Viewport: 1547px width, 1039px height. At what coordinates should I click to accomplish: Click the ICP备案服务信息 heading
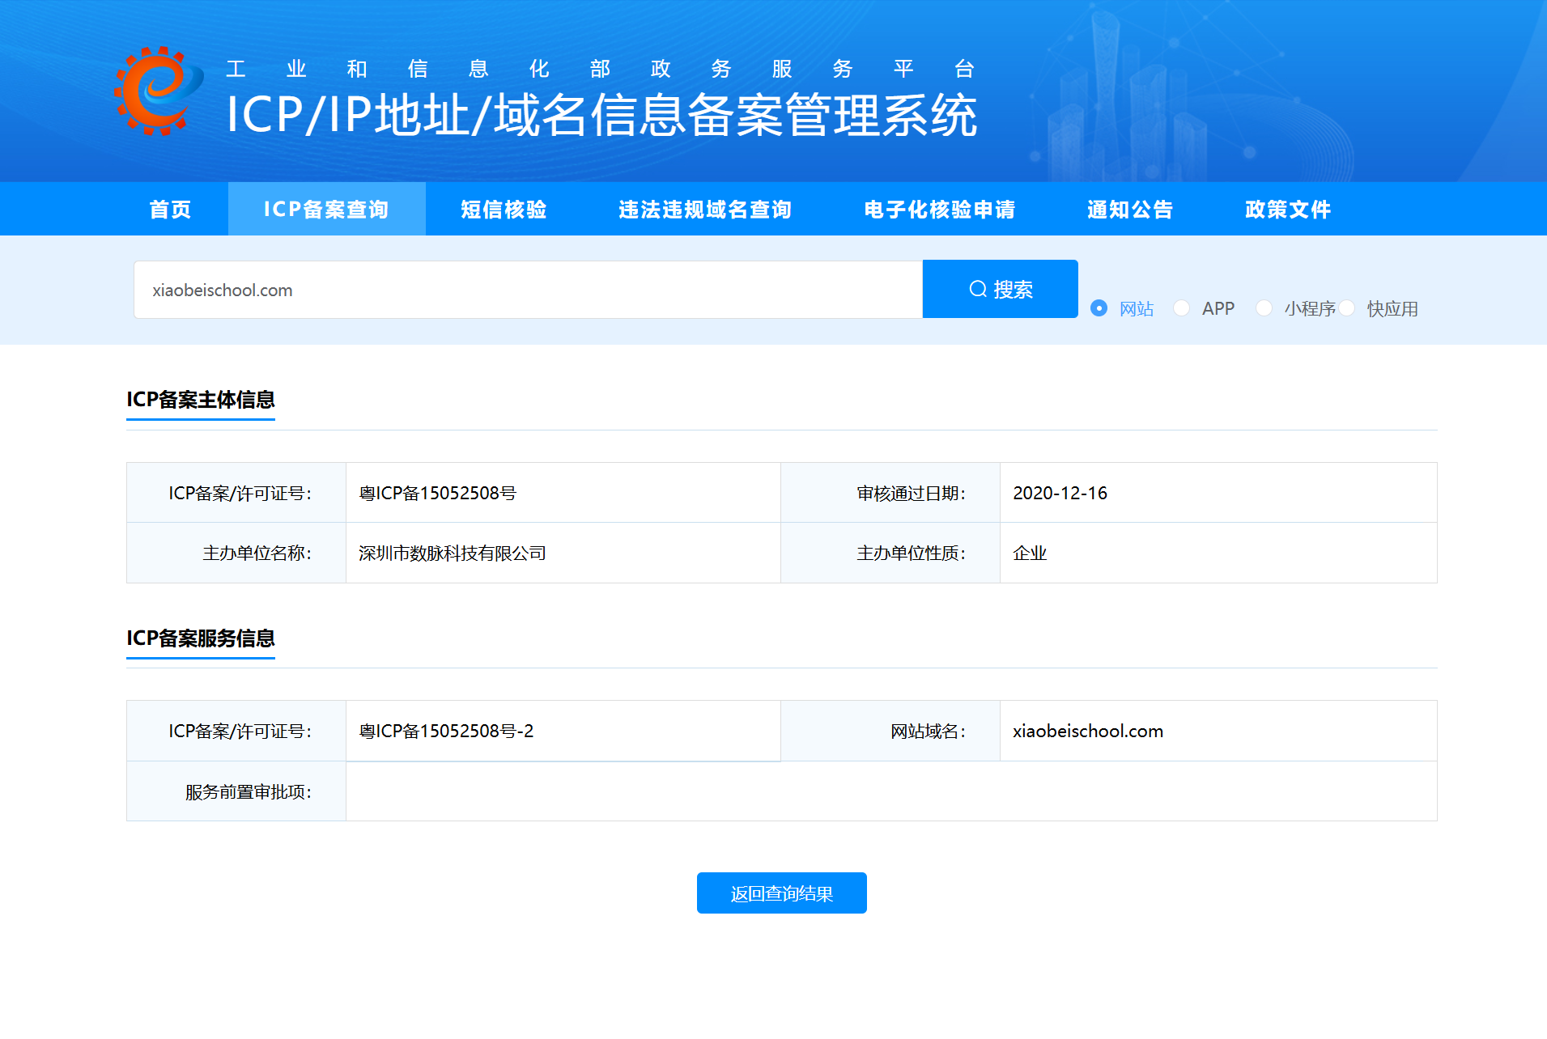201,638
